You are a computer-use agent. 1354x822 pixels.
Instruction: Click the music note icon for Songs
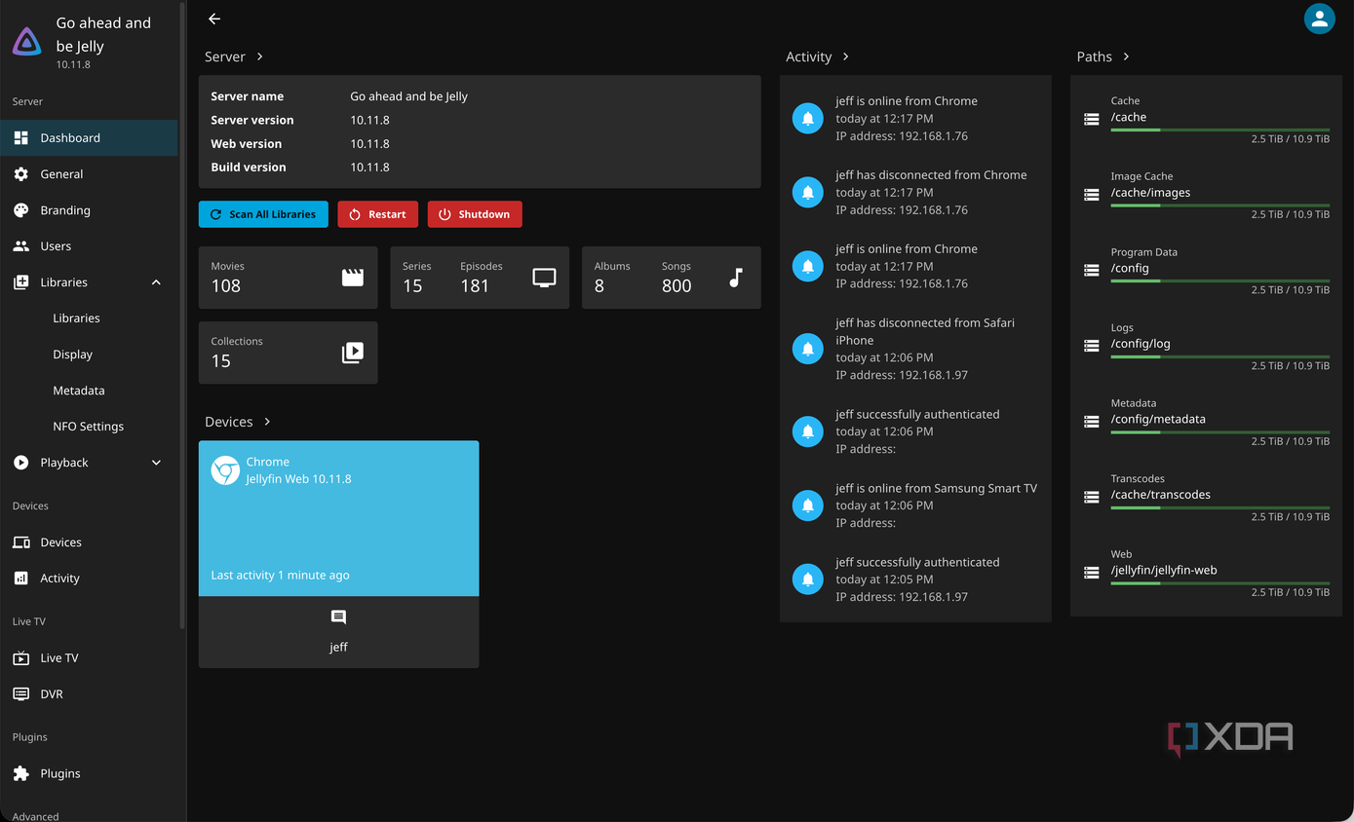(x=736, y=278)
